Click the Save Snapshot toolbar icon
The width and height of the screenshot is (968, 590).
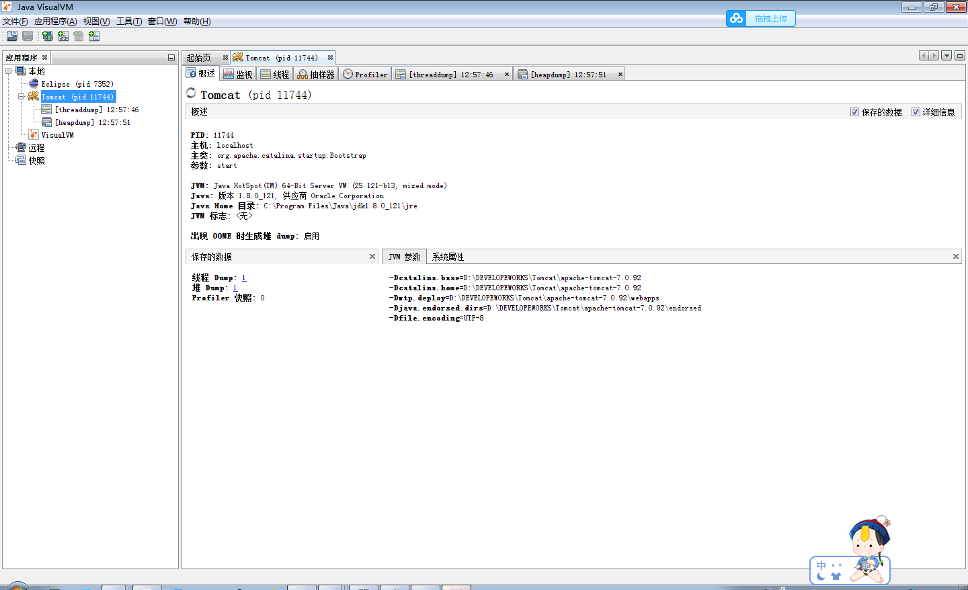pos(28,36)
